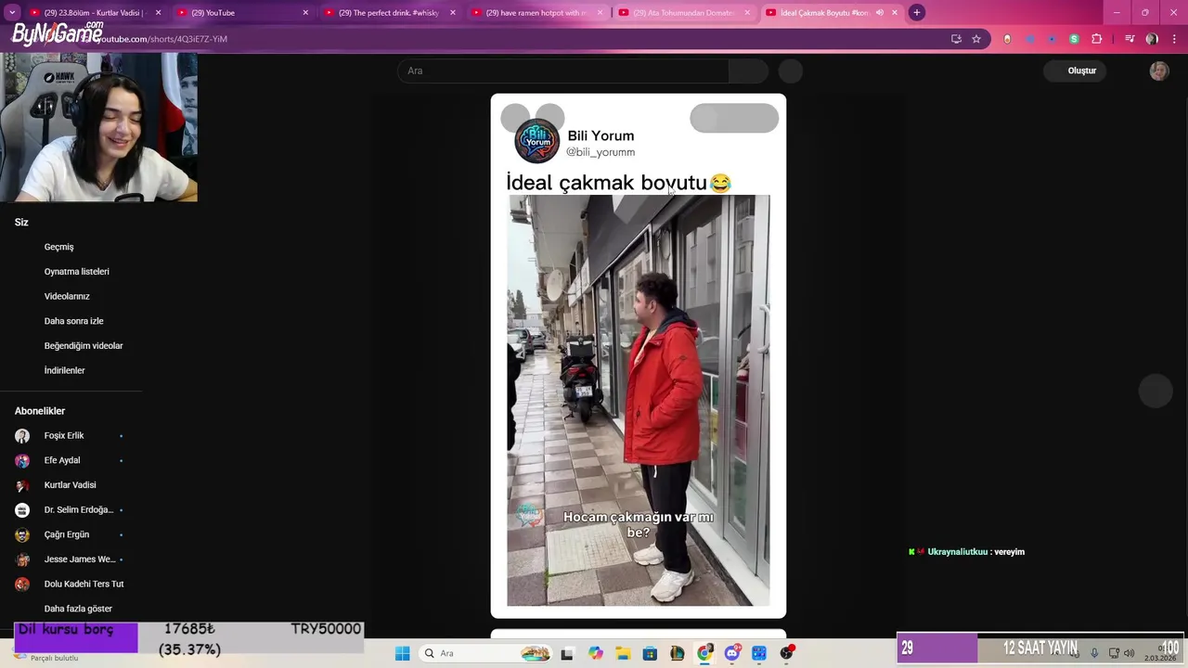Open the Extensions puzzle piece menu

coord(1097,39)
